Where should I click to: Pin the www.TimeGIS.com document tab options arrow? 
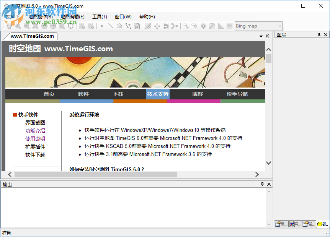pyautogui.click(x=261, y=36)
